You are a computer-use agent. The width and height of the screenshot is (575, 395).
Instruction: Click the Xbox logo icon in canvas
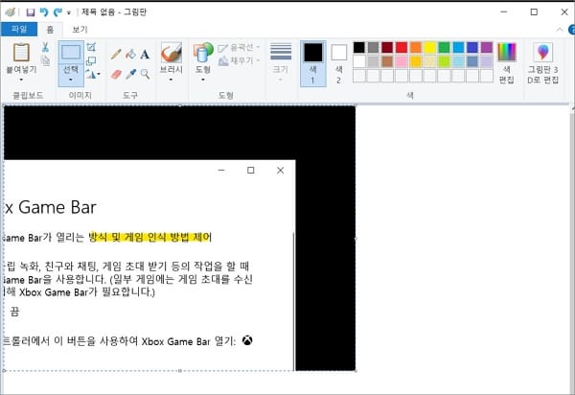pos(247,340)
